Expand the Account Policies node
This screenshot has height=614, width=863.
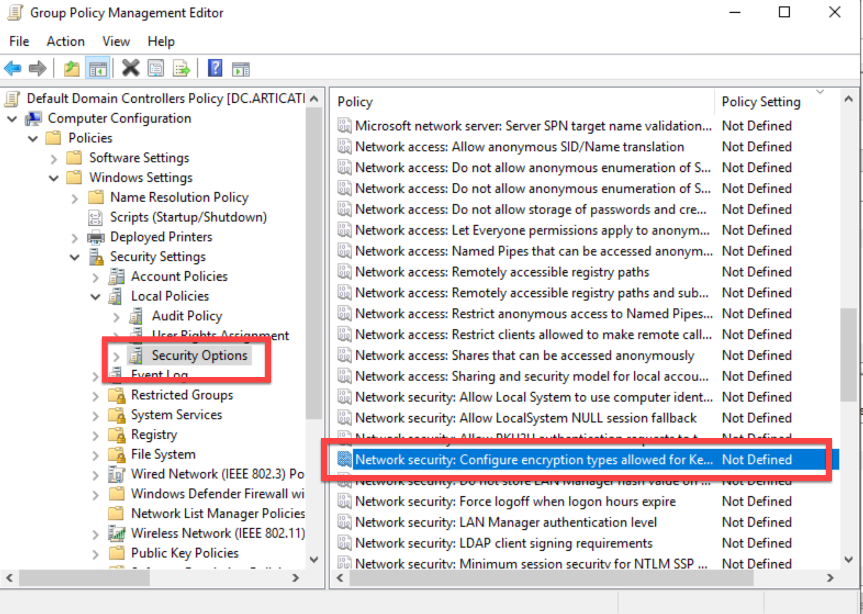pos(95,277)
